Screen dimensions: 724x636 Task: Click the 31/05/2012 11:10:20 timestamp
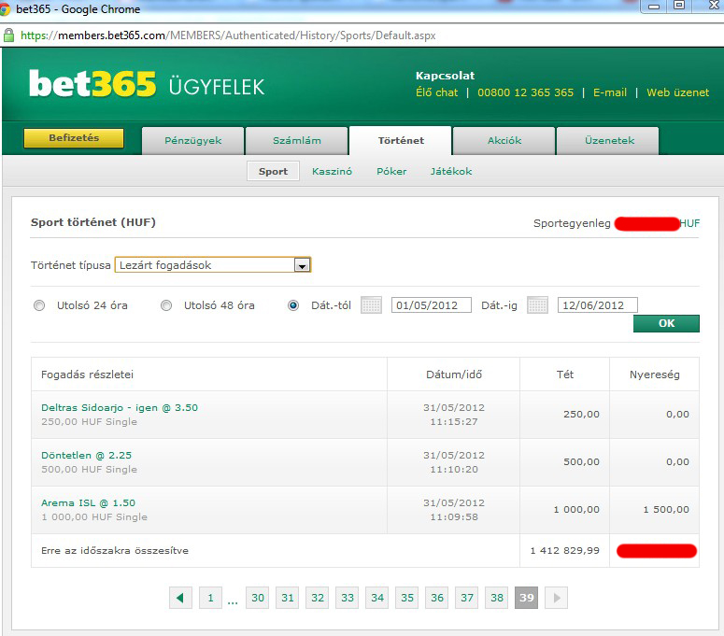[454, 462]
